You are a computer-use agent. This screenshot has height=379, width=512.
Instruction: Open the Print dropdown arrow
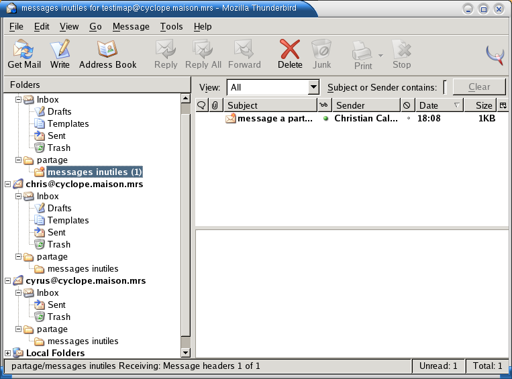click(380, 56)
